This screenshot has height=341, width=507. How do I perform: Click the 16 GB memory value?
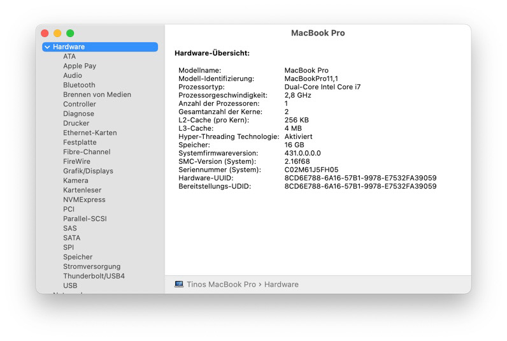(x=294, y=145)
